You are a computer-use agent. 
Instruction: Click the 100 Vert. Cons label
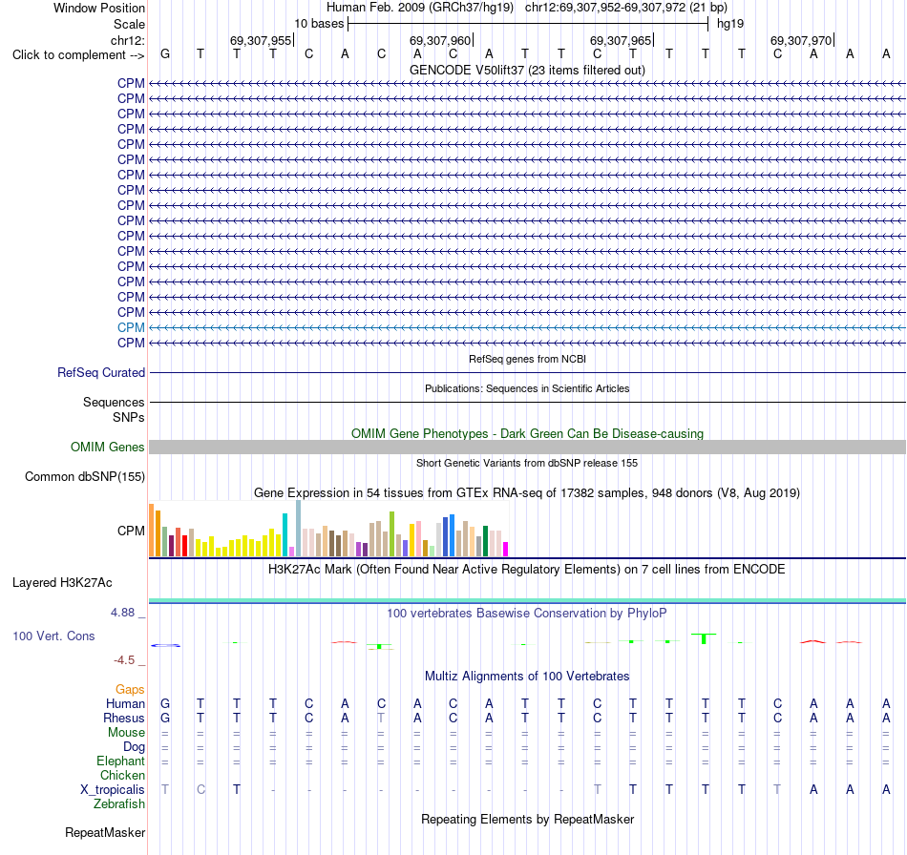click(x=53, y=636)
